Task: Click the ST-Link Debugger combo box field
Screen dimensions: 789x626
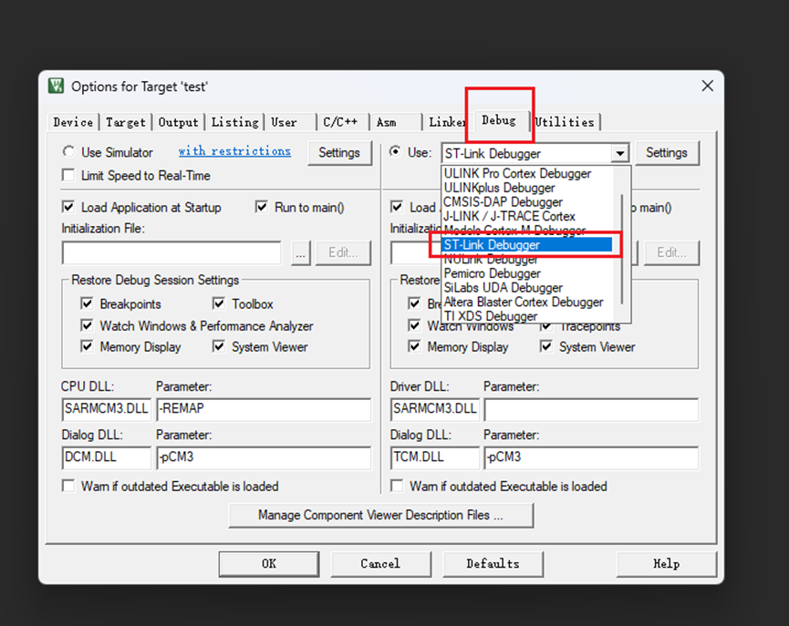Action: coord(527,153)
